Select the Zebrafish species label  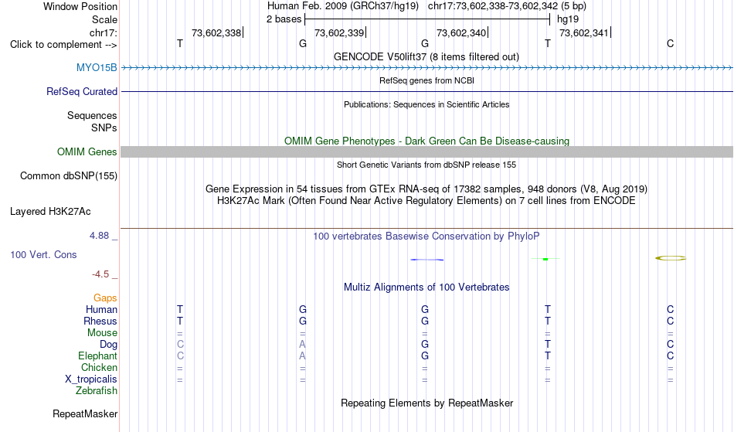click(97, 391)
